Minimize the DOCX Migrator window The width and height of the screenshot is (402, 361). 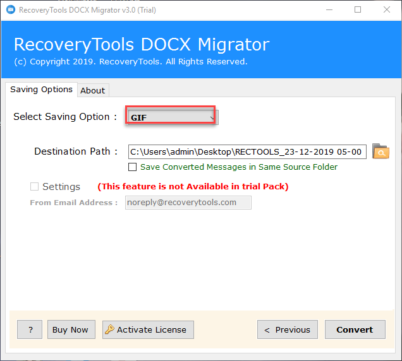click(x=329, y=10)
